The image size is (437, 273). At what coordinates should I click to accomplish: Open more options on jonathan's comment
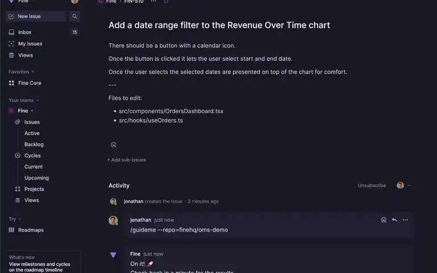pos(405,220)
